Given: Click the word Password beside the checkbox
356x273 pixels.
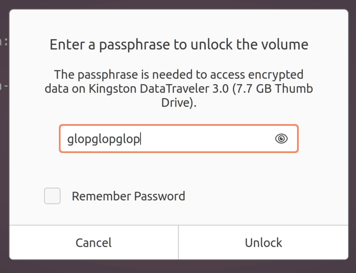Looking at the screenshot, I should (x=159, y=197).
